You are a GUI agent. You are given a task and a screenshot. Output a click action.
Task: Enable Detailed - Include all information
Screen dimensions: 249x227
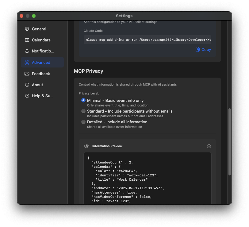[x=83, y=122]
